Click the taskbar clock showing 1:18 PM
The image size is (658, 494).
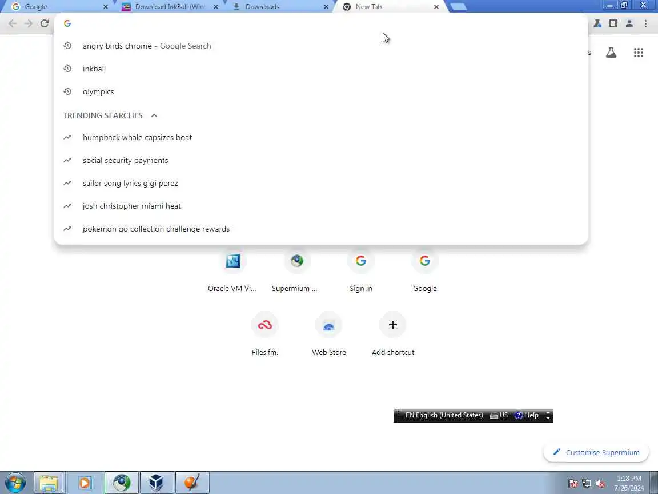(629, 483)
